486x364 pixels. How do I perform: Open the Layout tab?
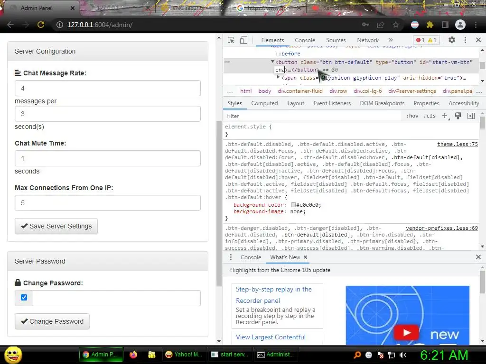pos(296,103)
